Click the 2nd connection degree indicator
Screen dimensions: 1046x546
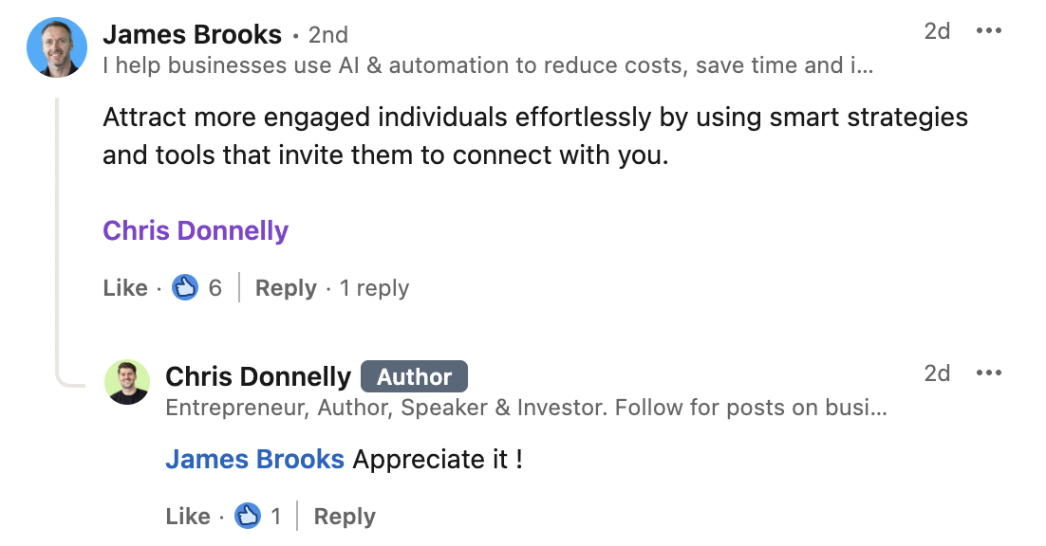(x=330, y=33)
